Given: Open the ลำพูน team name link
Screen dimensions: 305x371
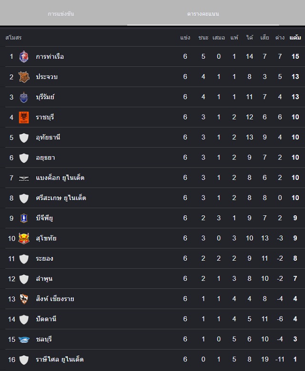Looking at the screenshot, I should click(44, 278).
